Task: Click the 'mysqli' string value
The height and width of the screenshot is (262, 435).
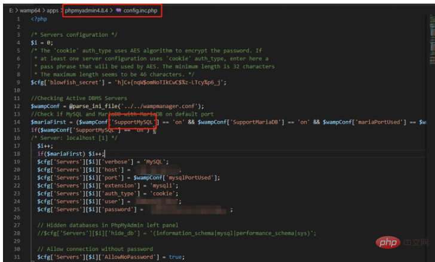Action: click(163, 185)
